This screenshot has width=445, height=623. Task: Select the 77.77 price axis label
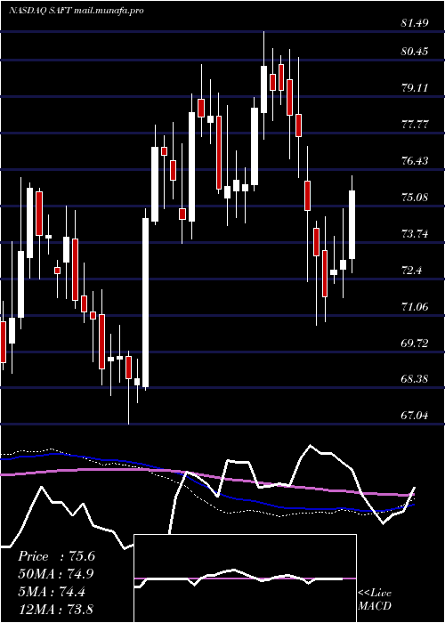coord(415,125)
